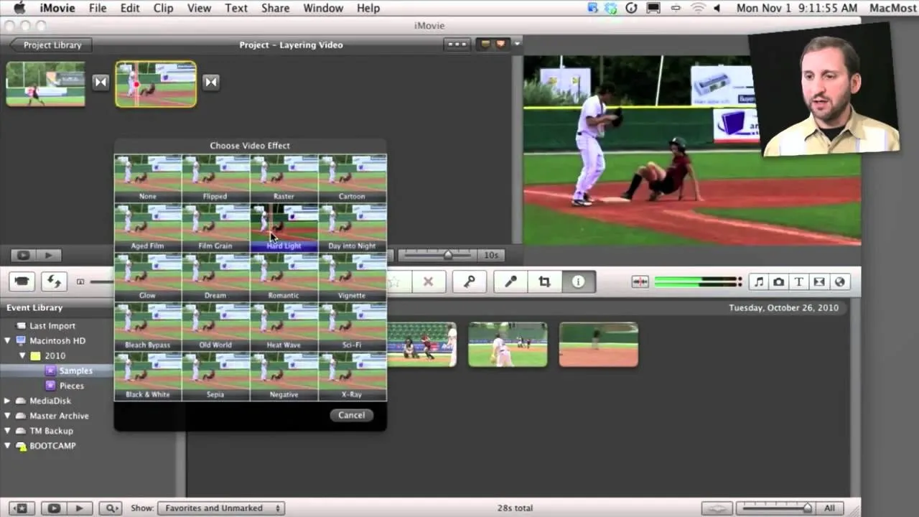
Task: Cancel the video effect chooser
Action: point(352,415)
